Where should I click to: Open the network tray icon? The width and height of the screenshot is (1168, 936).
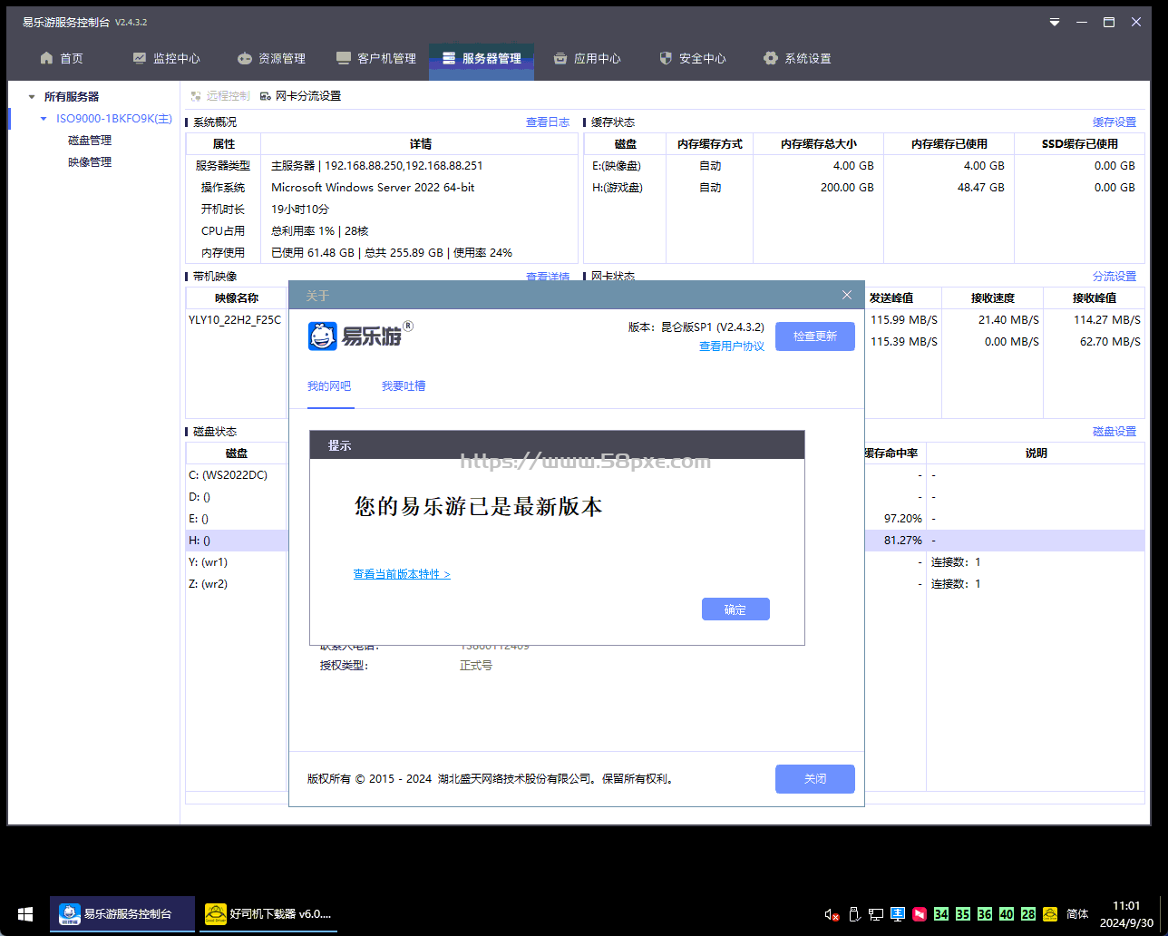click(875, 914)
